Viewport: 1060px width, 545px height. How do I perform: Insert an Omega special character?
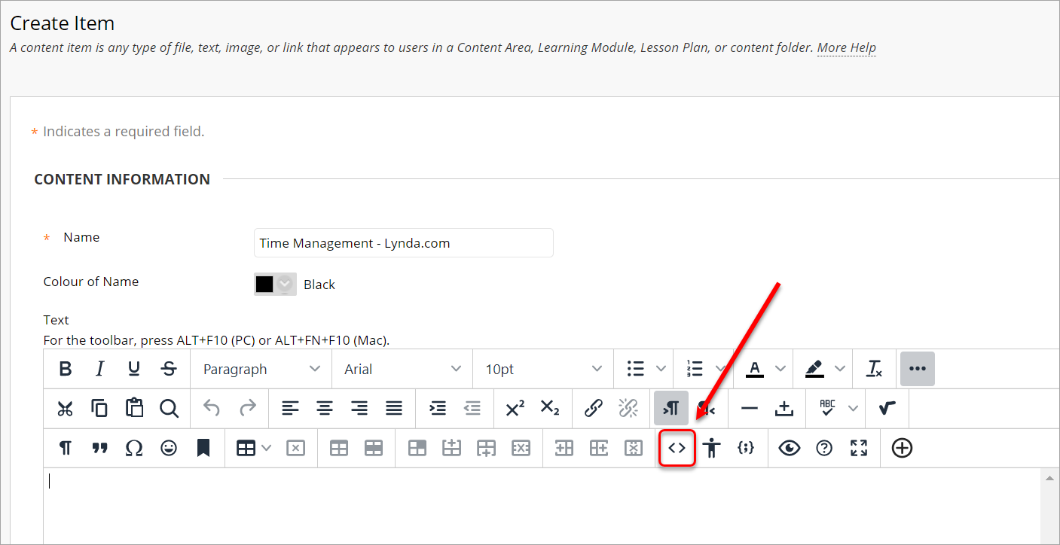pyautogui.click(x=134, y=448)
